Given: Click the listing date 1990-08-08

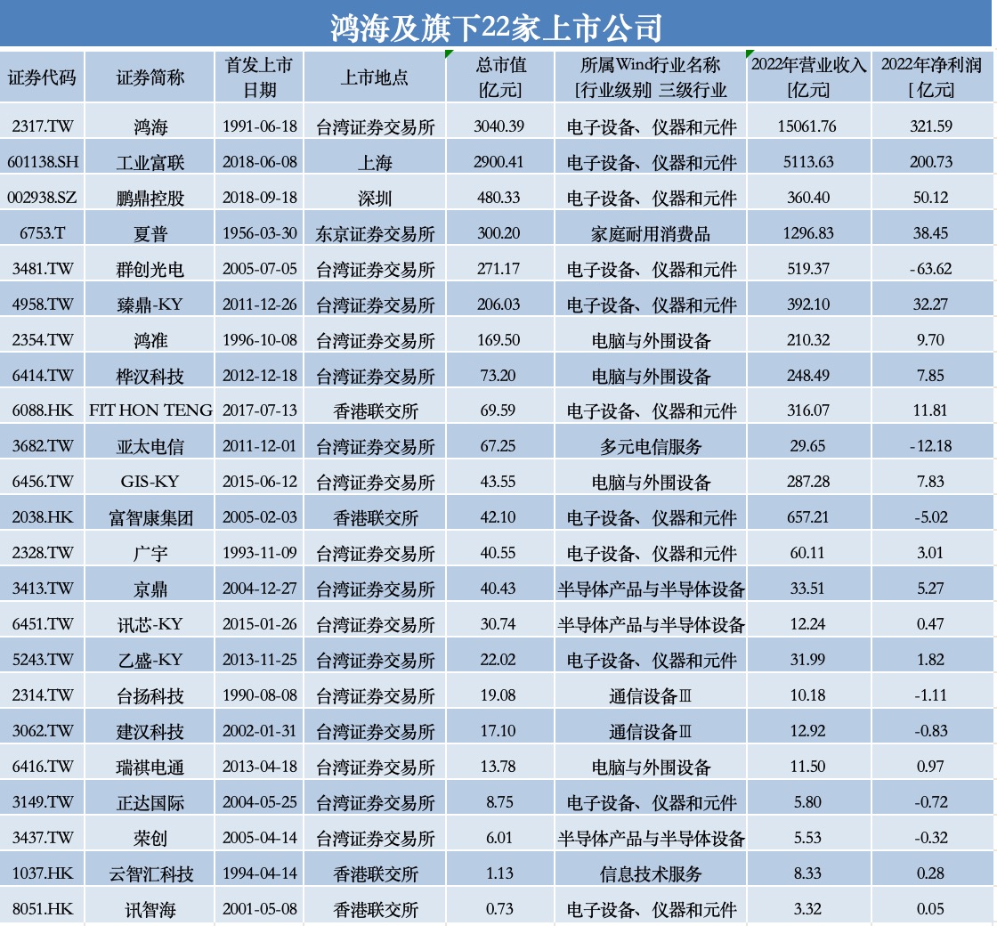Looking at the screenshot, I should [259, 695].
